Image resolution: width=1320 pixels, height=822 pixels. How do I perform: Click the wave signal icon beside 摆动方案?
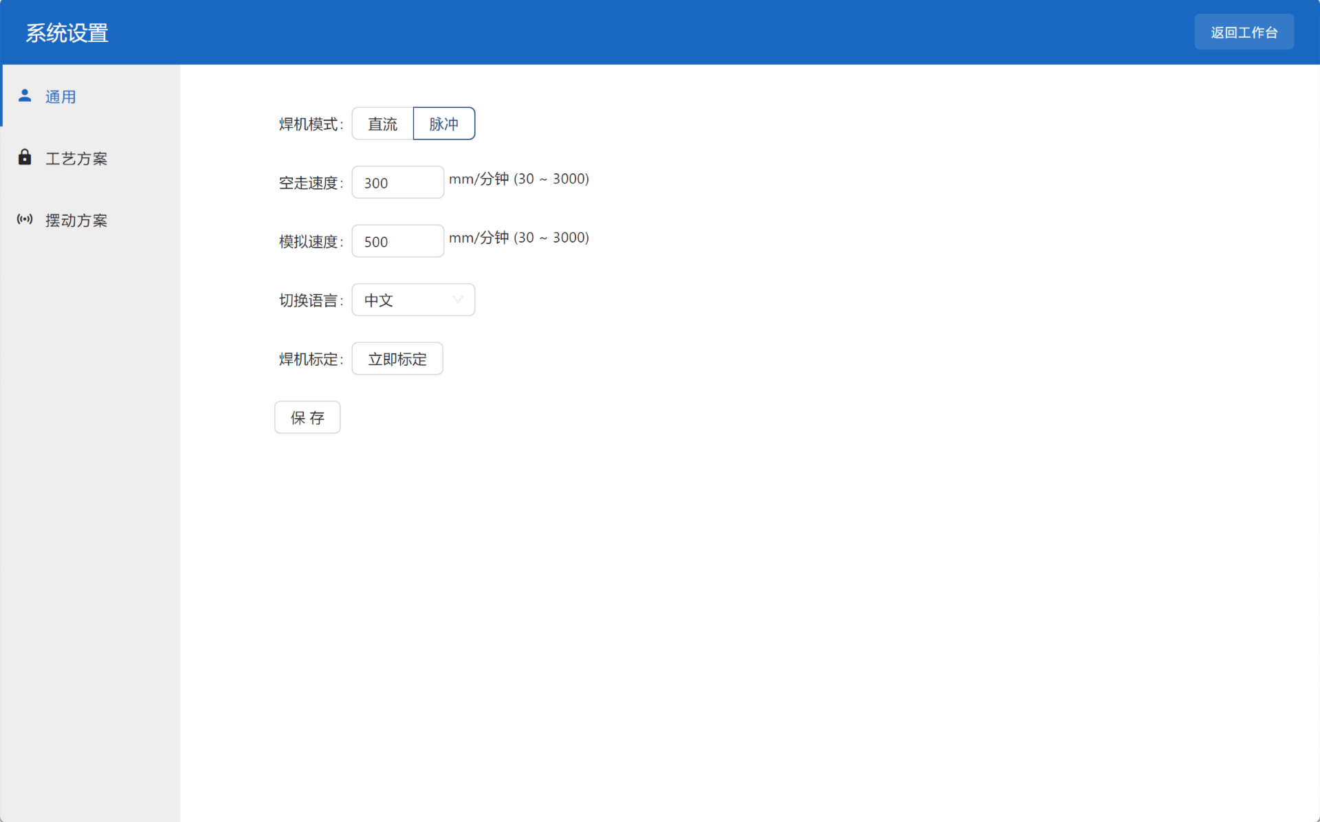(25, 219)
